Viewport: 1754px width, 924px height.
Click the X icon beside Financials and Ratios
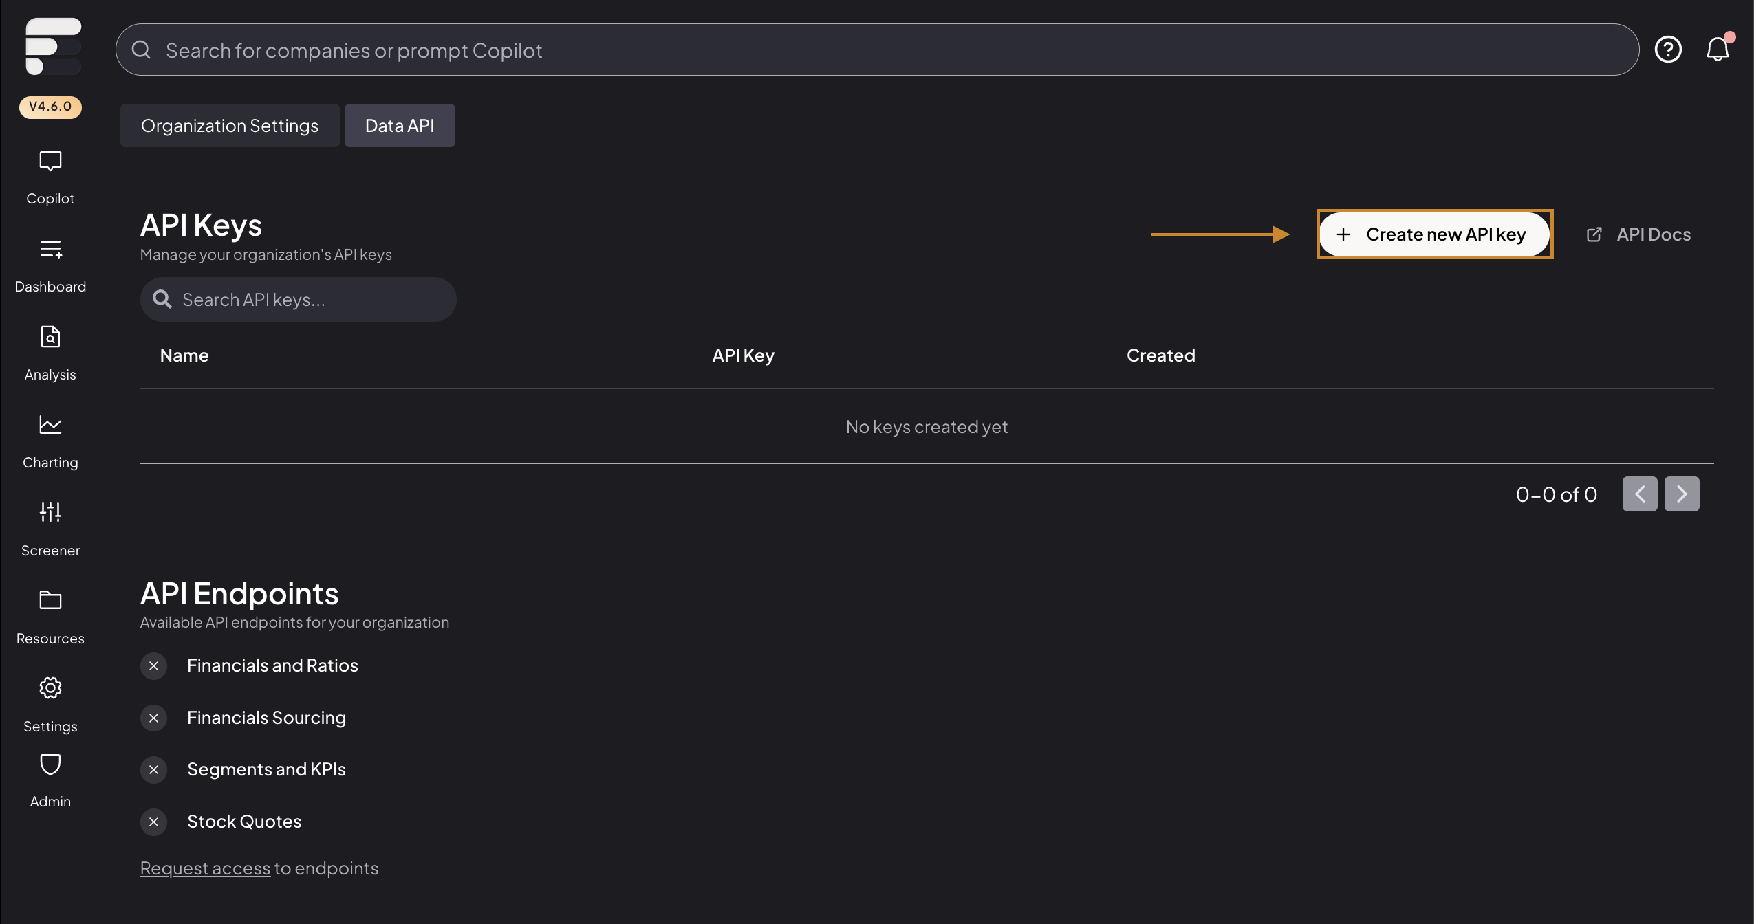(x=154, y=665)
